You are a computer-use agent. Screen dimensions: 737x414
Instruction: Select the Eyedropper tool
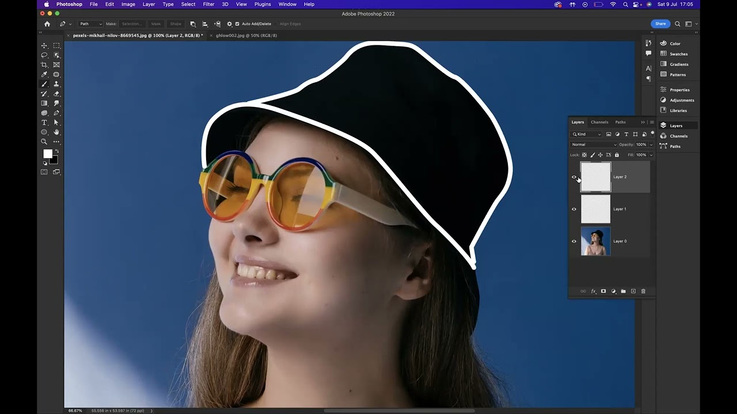coord(44,75)
